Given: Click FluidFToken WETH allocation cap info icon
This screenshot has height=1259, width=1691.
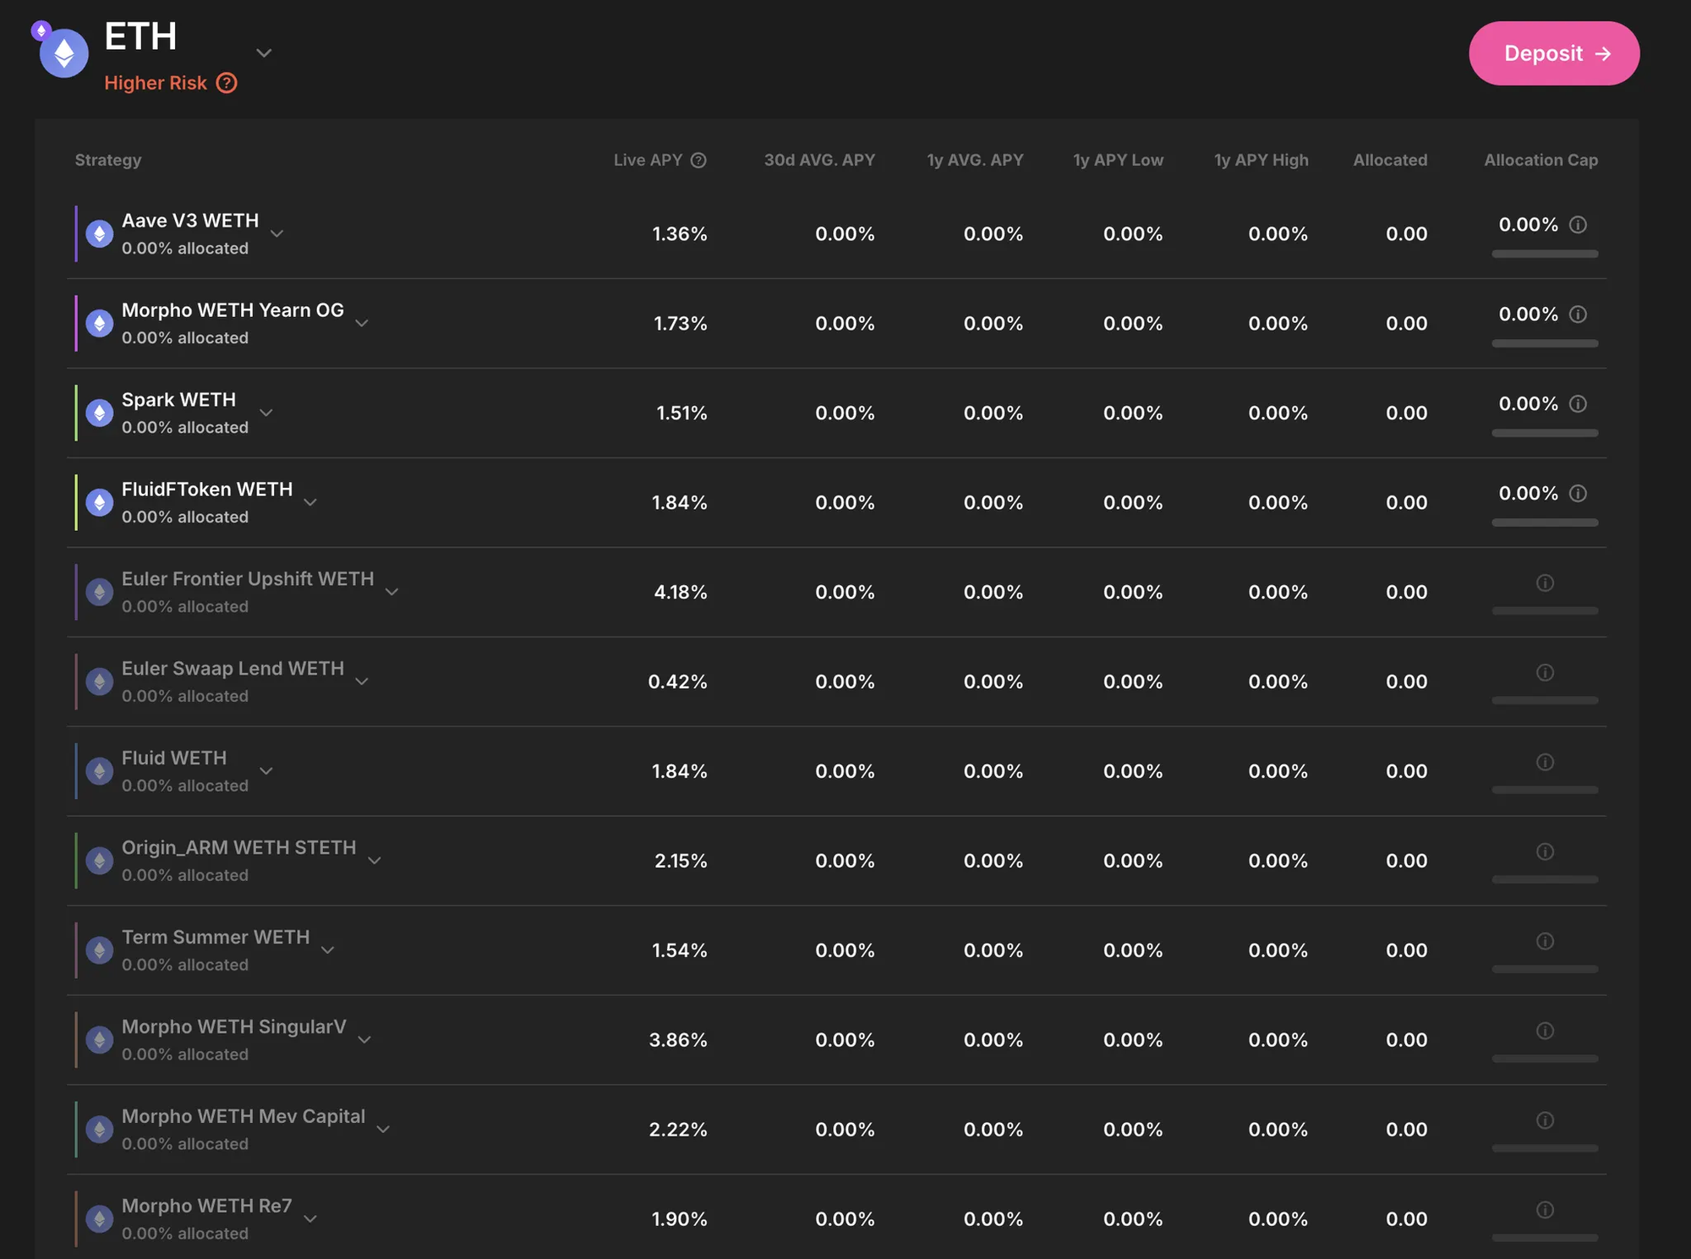Looking at the screenshot, I should tap(1578, 494).
